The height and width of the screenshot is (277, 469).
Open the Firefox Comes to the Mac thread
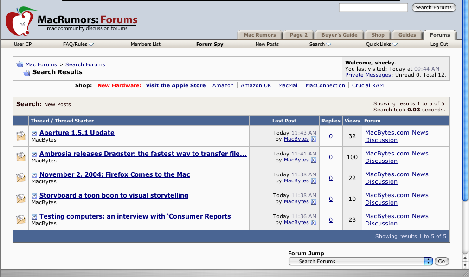tap(115, 175)
